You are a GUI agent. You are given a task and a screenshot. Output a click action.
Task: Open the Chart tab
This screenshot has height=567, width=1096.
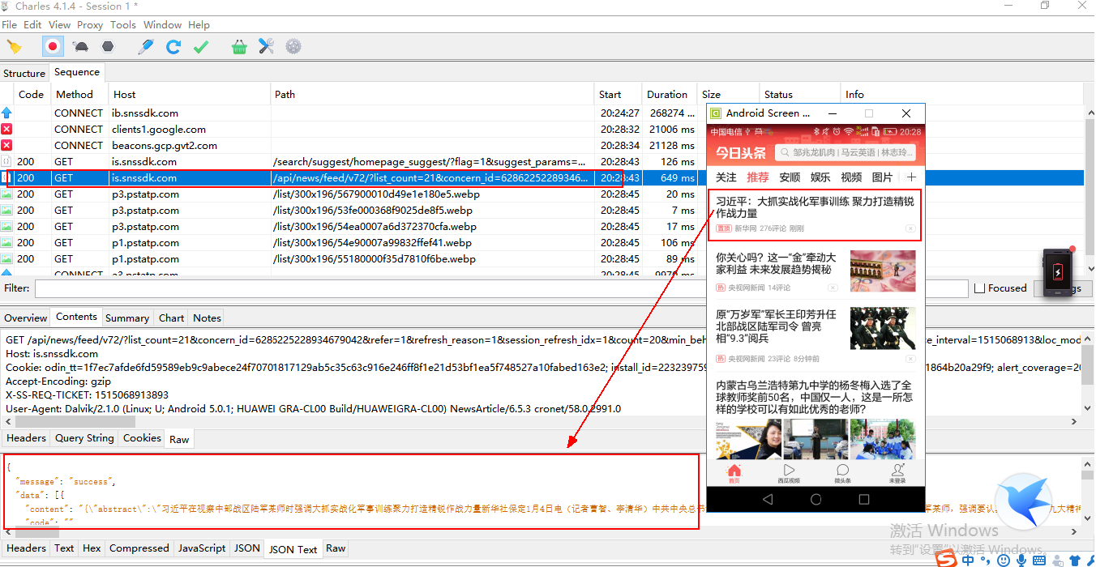[171, 318]
